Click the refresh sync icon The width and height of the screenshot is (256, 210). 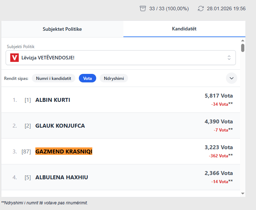201,8
